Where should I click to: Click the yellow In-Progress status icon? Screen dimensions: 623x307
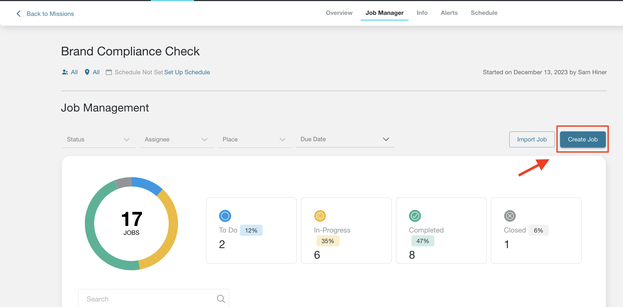pyautogui.click(x=320, y=216)
